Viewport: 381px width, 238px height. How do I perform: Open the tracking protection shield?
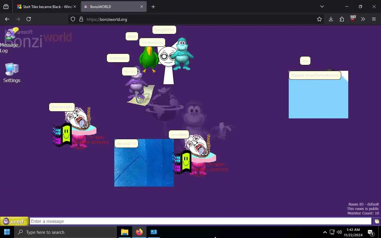click(73, 19)
